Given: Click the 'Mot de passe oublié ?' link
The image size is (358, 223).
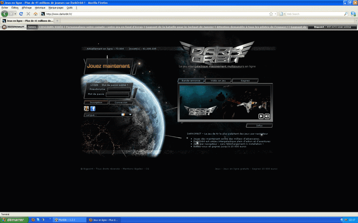Looking at the screenshot, I should click(115, 85).
